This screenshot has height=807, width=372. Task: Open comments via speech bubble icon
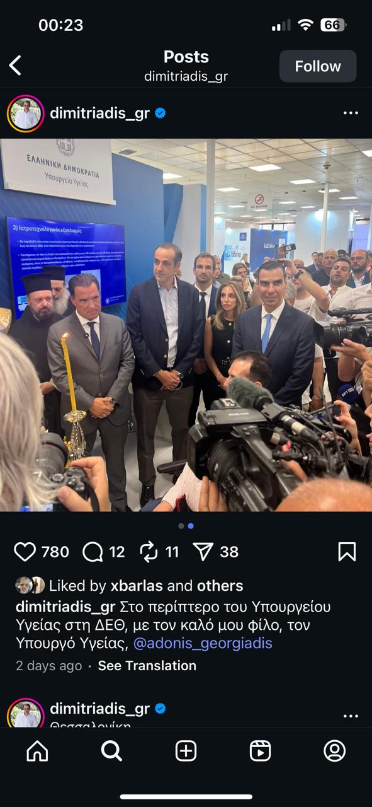coord(93,552)
